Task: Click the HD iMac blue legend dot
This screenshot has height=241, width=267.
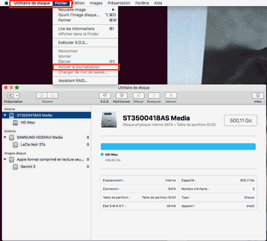Action: (x=102, y=154)
